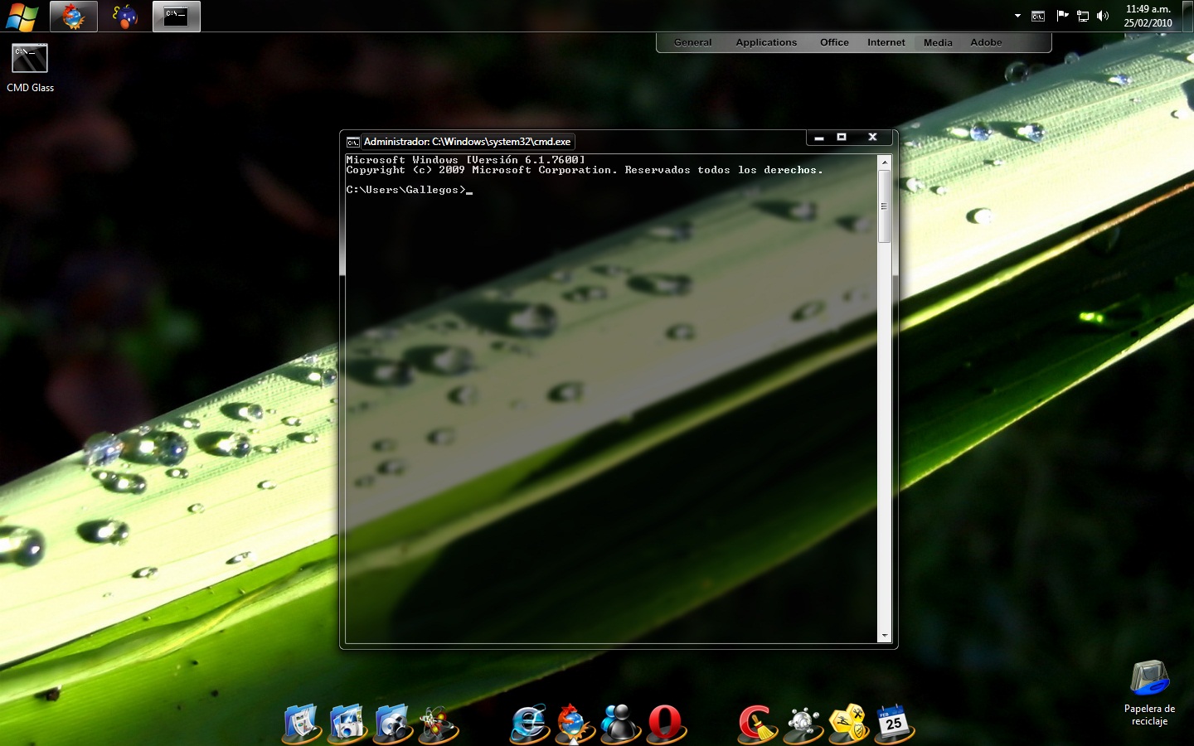The image size is (1194, 746).
Task: Open the volume speaker tray icon
Action: (1103, 16)
